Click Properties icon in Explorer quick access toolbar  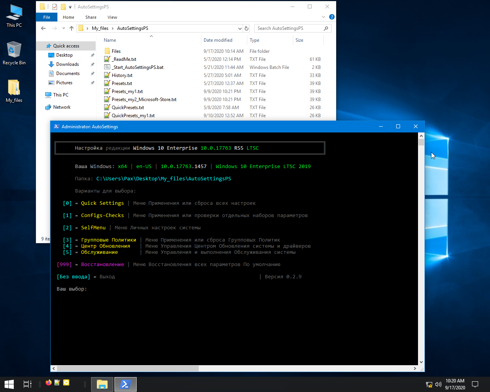(54, 7)
